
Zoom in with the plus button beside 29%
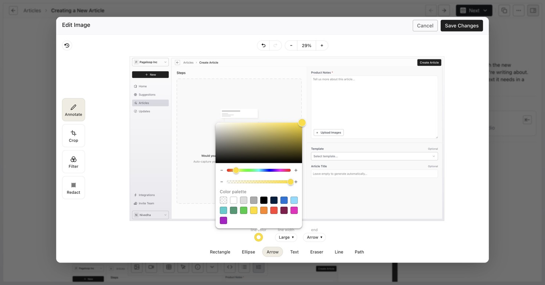pos(322,46)
